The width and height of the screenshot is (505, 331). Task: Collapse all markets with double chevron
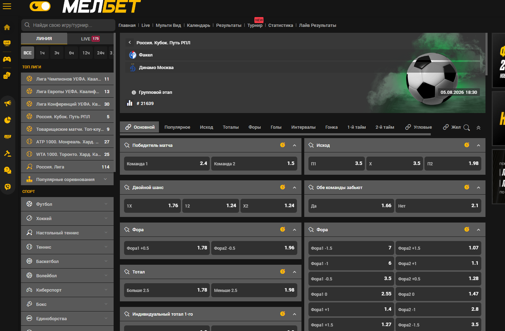click(x=479, y=128)
